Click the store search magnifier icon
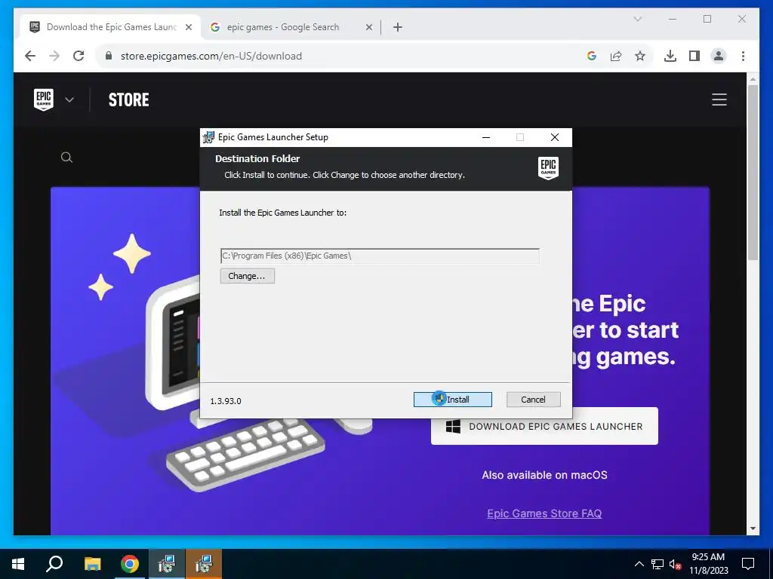This screenshot has width=773, height=579. 66,158
